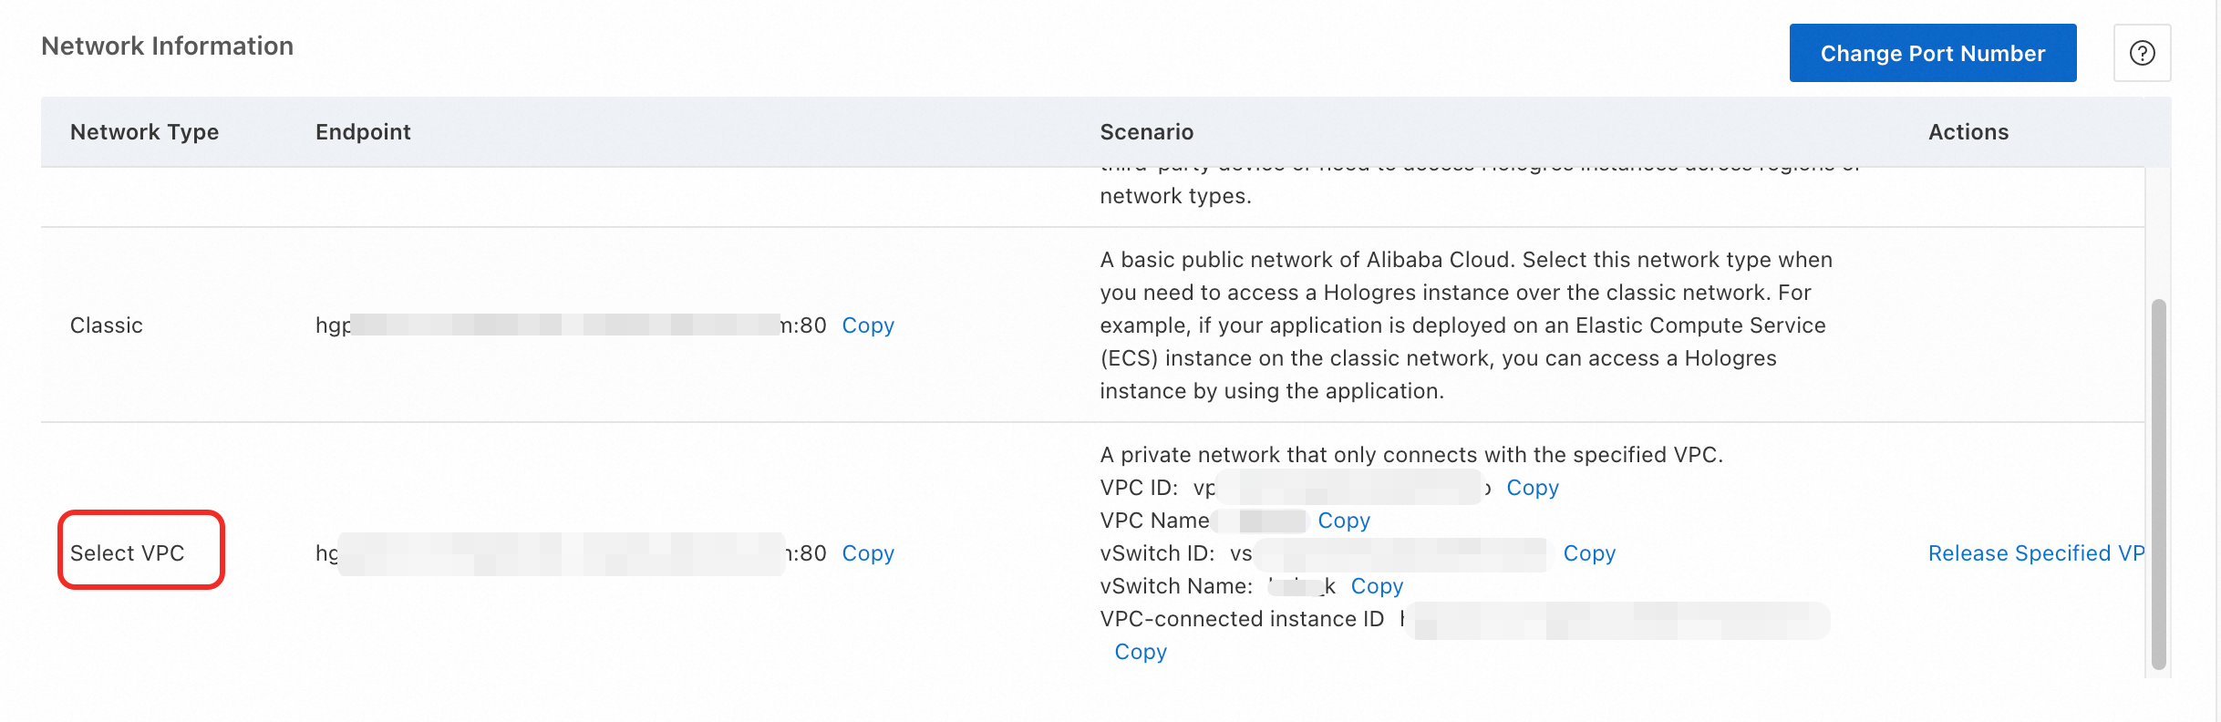
Task: Click the Actions column header
Action: (1968, 132)
